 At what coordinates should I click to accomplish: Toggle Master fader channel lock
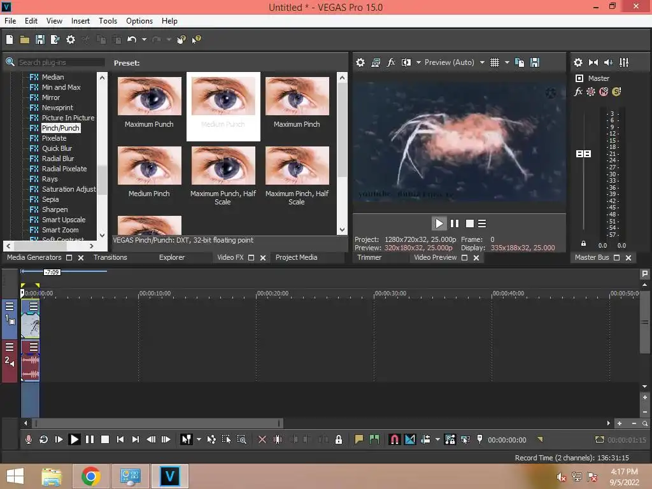583,244
